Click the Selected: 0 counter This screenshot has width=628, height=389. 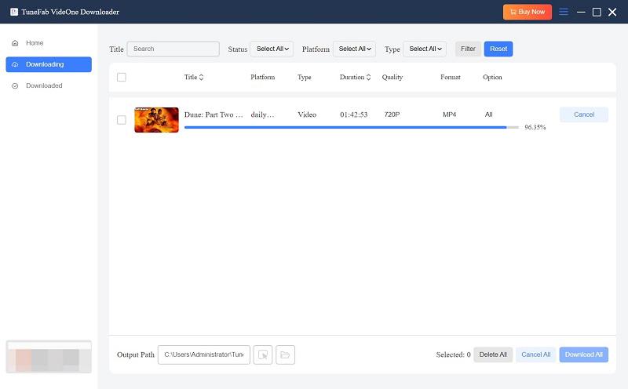[454, 354]
